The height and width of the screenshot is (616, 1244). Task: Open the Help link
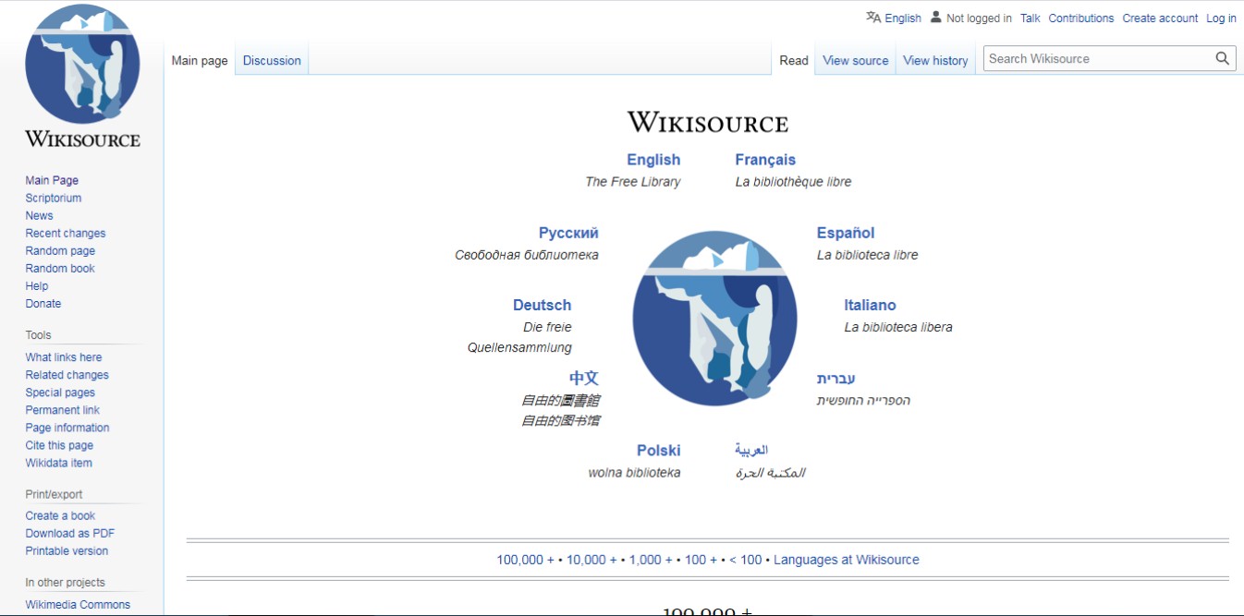pyautogui.click(x=37, y=286)
